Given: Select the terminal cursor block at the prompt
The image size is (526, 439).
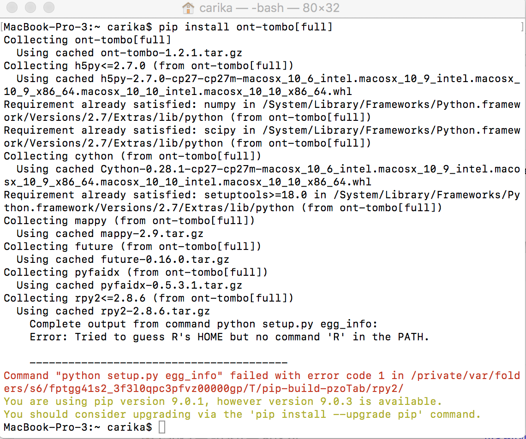Looking at the screenshot, I should 161,428.
